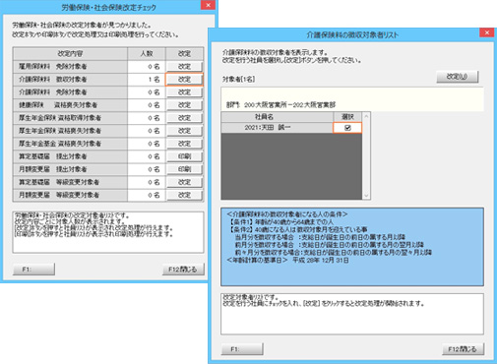Click 改定 button for 雇用保険料 免除対象者 row
This screenshot has width=497, height=364.
184,67
